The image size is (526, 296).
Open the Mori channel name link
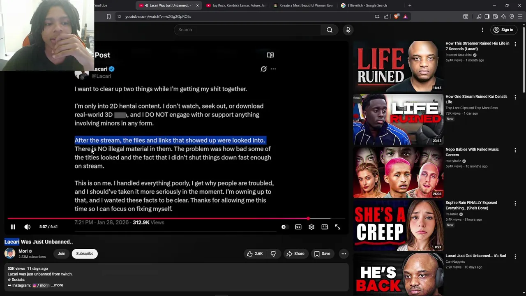point(23,251)
